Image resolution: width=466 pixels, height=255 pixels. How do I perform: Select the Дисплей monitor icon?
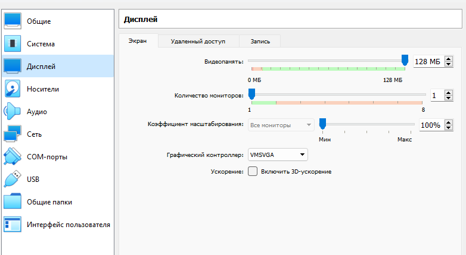(13, 66)
